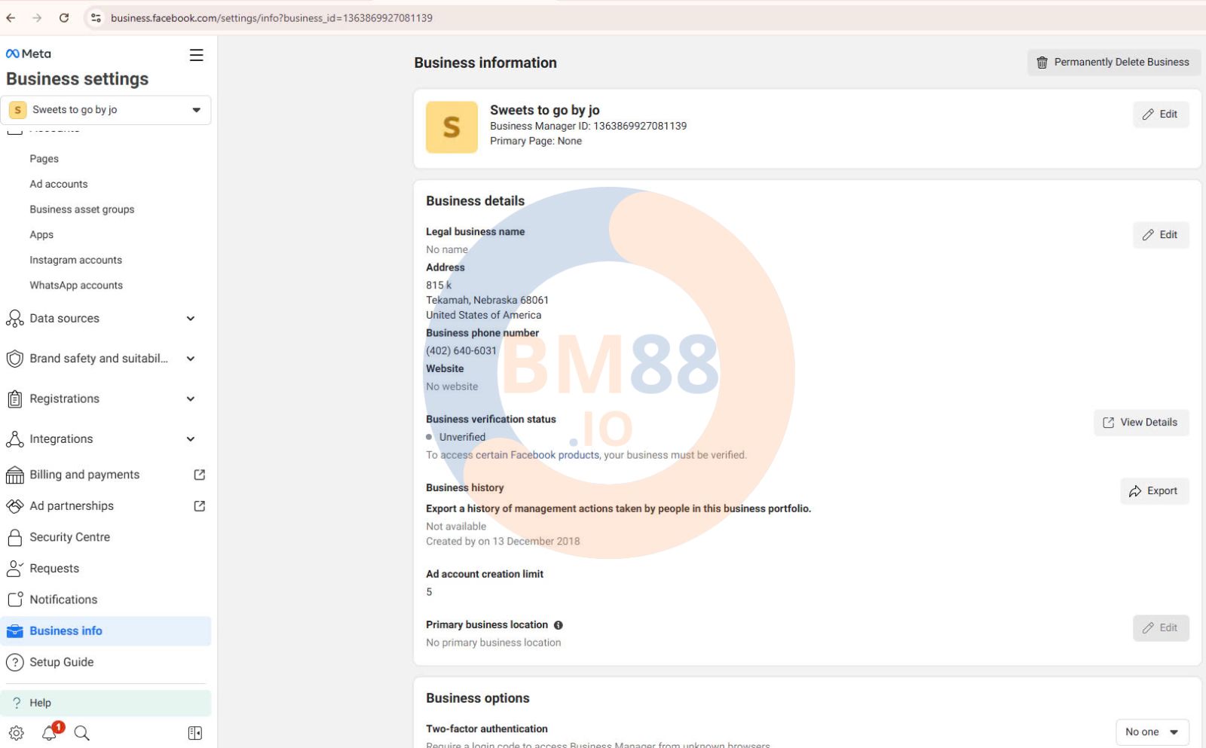The height and width of the screenshot is (748, 1206).
Task: Edit the Sweets to go by jo business profile
Action: coord(1161,114)
